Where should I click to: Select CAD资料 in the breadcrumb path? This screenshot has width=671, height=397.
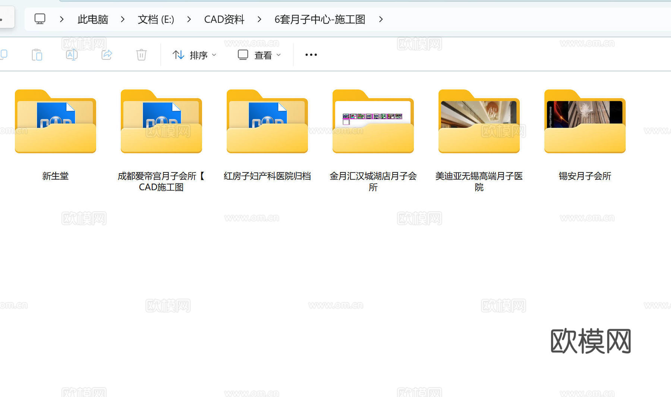pos(224,19)
